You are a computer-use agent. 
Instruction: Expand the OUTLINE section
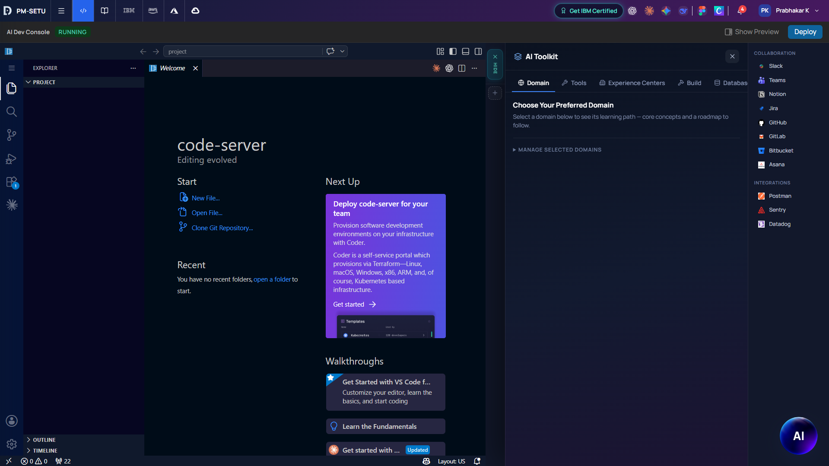pyautogui.click(x=84, y=440)
